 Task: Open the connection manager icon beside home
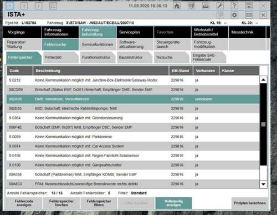pos(191,6)
